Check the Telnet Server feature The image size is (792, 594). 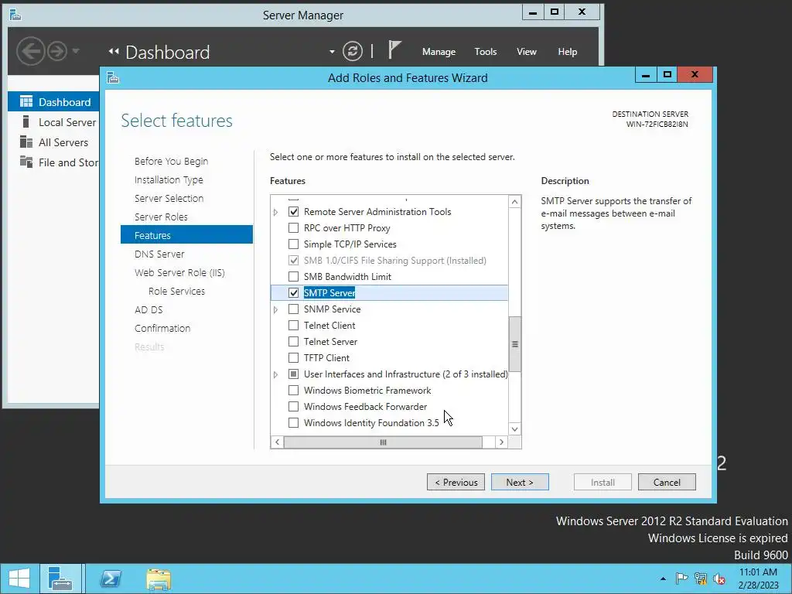point(293,341)
